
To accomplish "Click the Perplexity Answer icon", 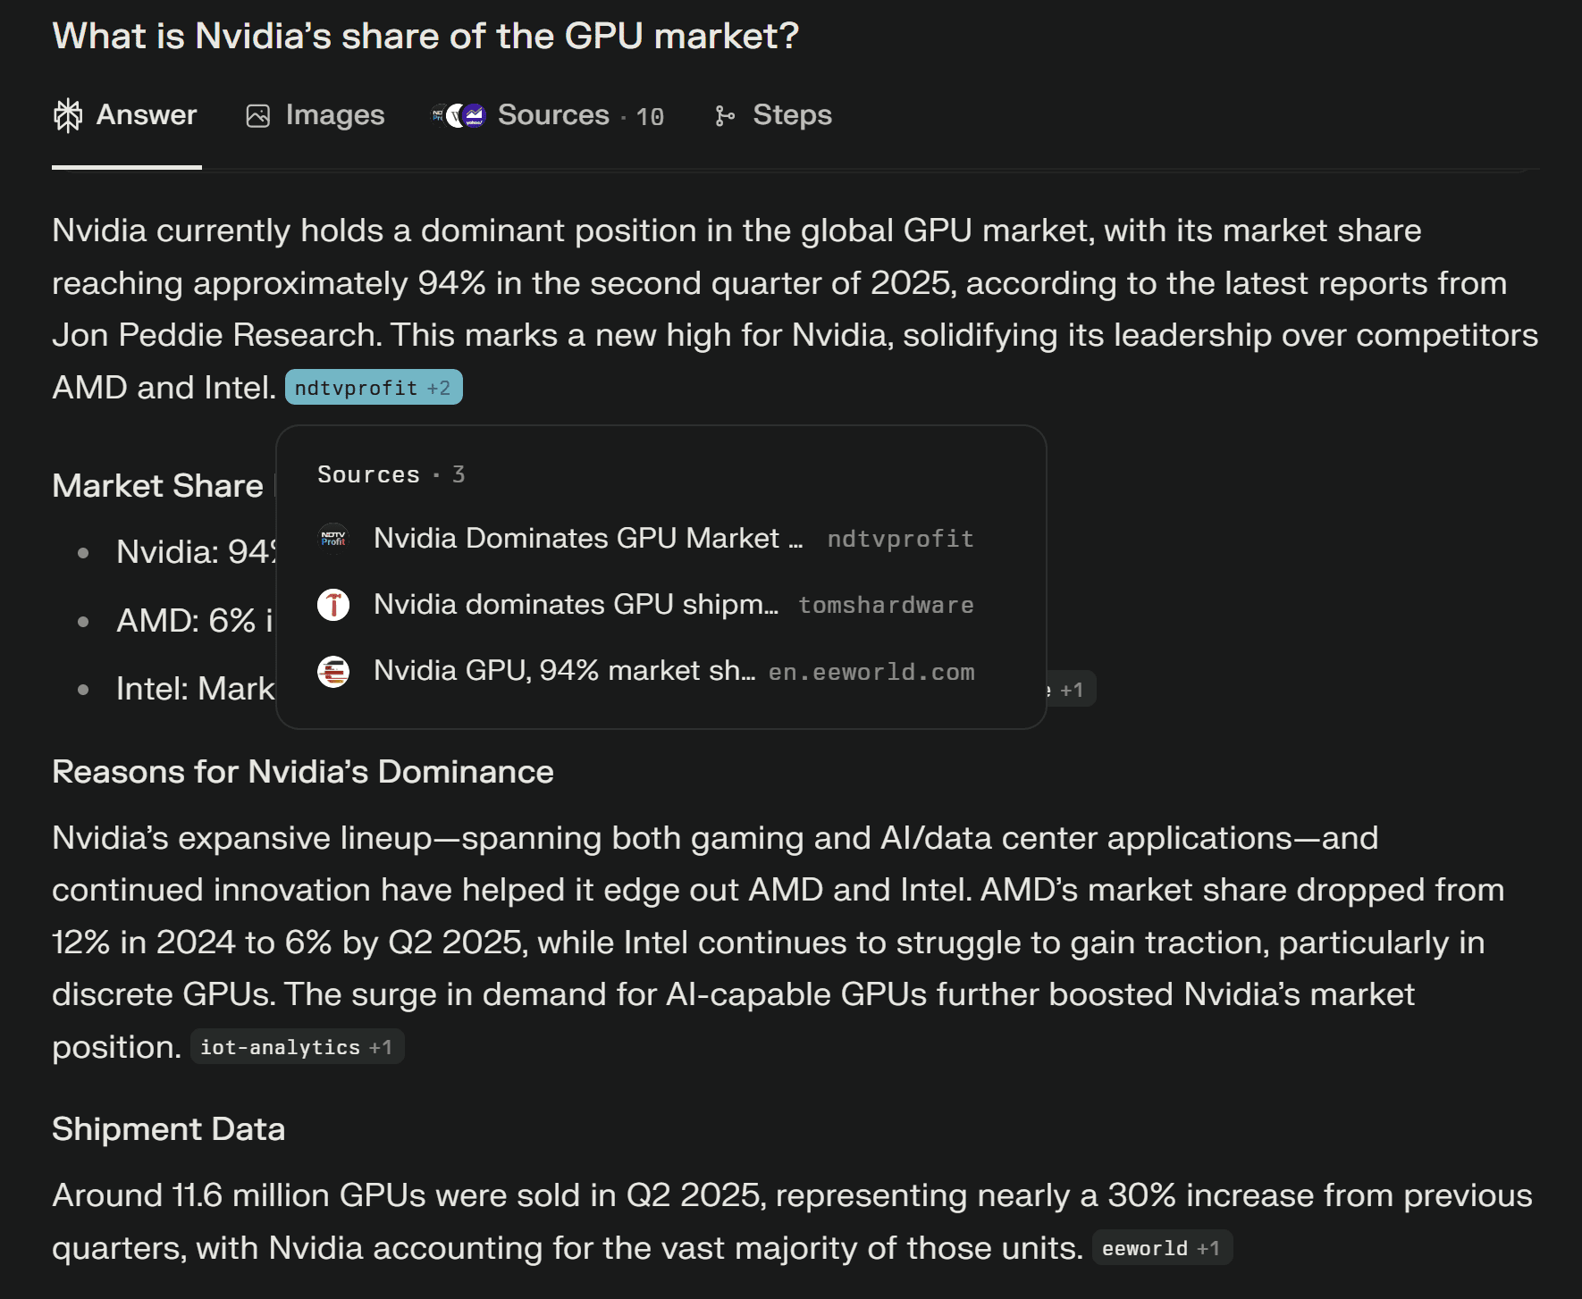I will tap(68, 115).
